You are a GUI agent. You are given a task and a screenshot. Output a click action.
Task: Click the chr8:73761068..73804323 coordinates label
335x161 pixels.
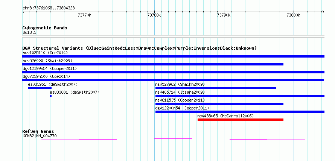point(49,8)
